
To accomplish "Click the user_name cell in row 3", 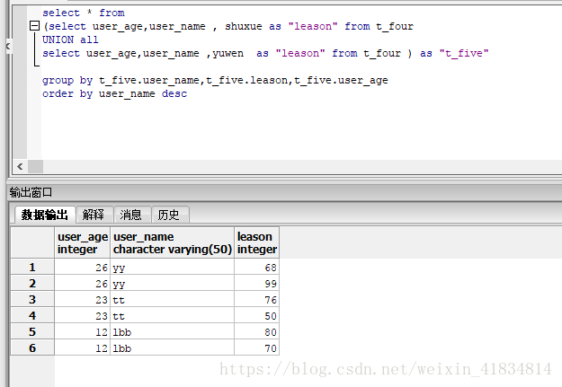I will pos(173,299).
